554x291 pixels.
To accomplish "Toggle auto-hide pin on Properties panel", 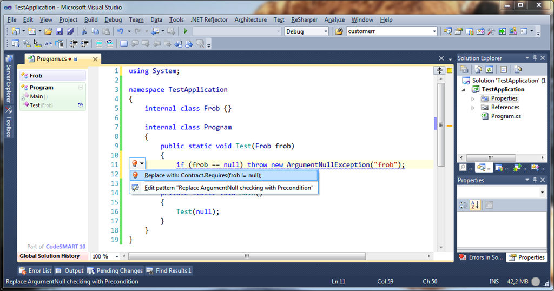I will (535, 180).
